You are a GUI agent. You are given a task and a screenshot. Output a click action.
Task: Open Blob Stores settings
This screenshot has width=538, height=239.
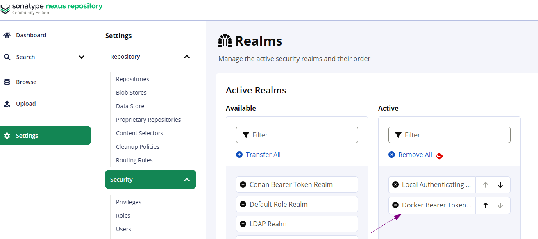131,93
